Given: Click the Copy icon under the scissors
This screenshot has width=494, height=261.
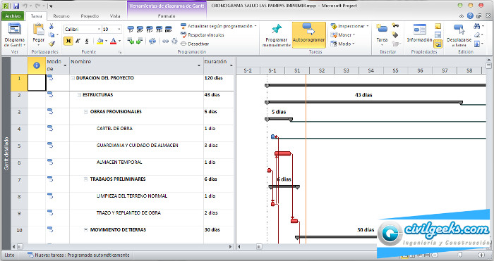Looking at the screenshot, I should tap(52, 34).
